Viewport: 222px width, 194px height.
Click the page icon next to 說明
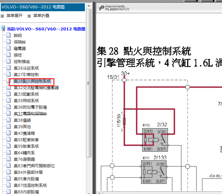tap(9, 35)
